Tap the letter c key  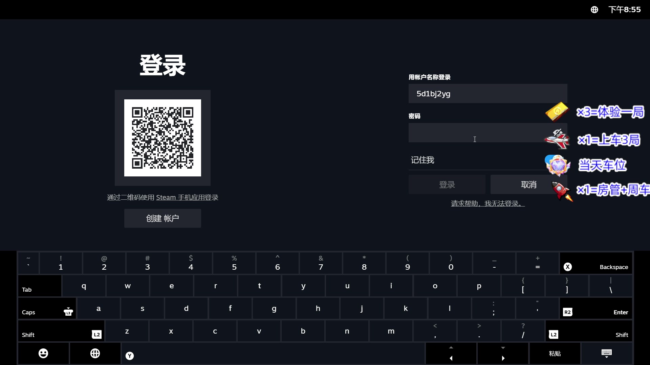215,331
